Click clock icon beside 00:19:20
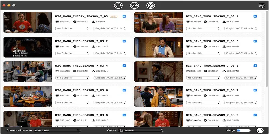This screenshot has height=134, width=269. pos(205,46)
